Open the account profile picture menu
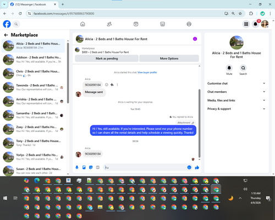Screen dimensions: 275x220 pos(265,24)
